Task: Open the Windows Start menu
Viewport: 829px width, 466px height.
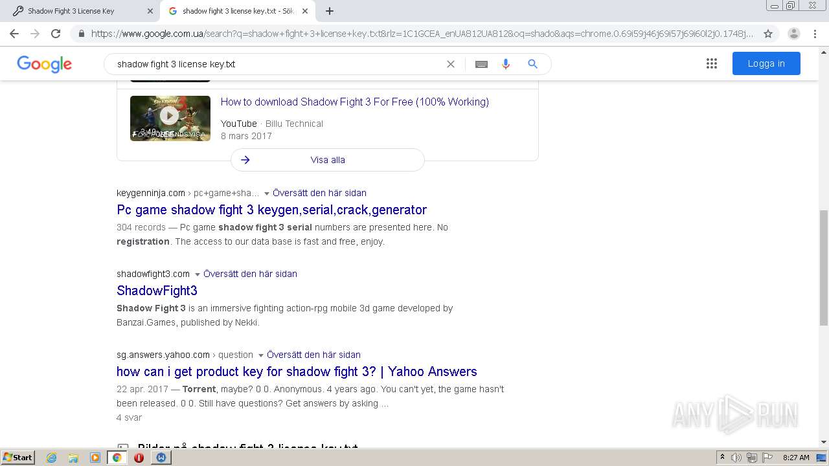Action: 18,457
